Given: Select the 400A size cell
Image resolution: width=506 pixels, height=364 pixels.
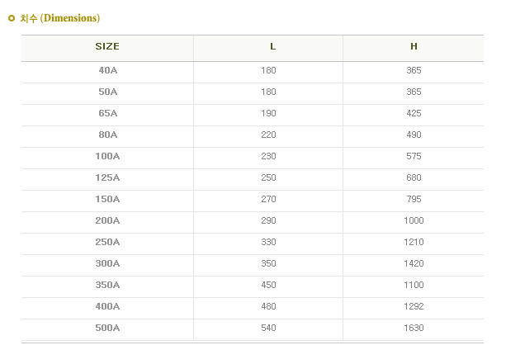Looking at the screenshot, I should (x=107, y=306).
